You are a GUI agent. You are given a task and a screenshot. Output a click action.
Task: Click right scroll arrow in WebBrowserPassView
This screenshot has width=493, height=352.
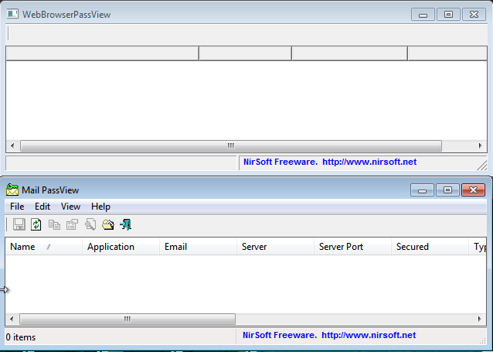480,145
